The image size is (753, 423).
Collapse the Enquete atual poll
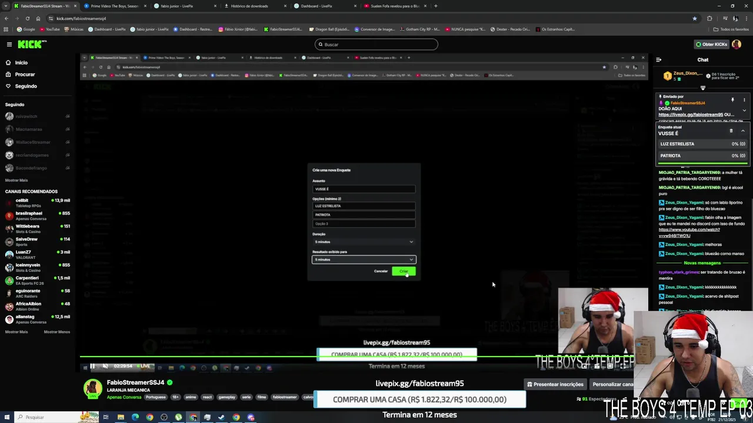[x=743, y=130]
